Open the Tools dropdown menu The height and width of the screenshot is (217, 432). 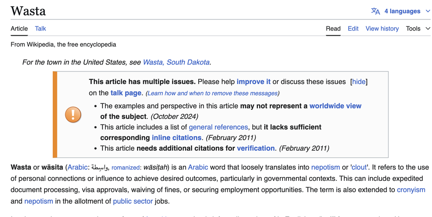click(x=418, y=28)
